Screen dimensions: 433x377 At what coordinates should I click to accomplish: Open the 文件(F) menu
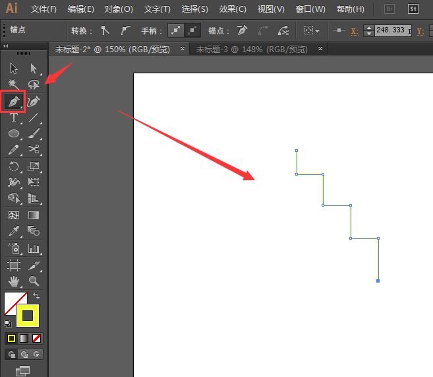(x=43, y=9)
